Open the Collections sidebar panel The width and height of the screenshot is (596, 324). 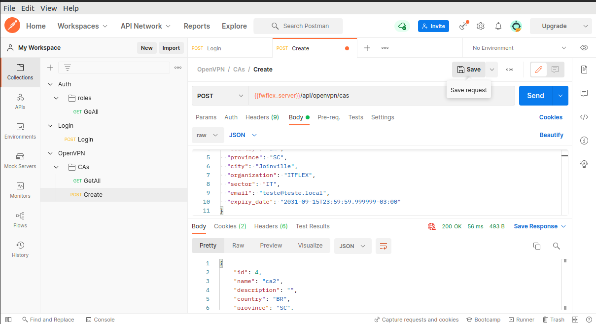pos(20,72)
